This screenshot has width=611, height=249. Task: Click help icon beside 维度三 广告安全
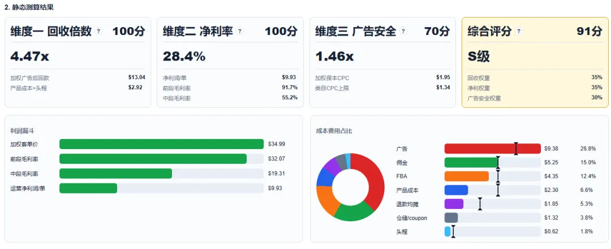[x=403, y=32]
